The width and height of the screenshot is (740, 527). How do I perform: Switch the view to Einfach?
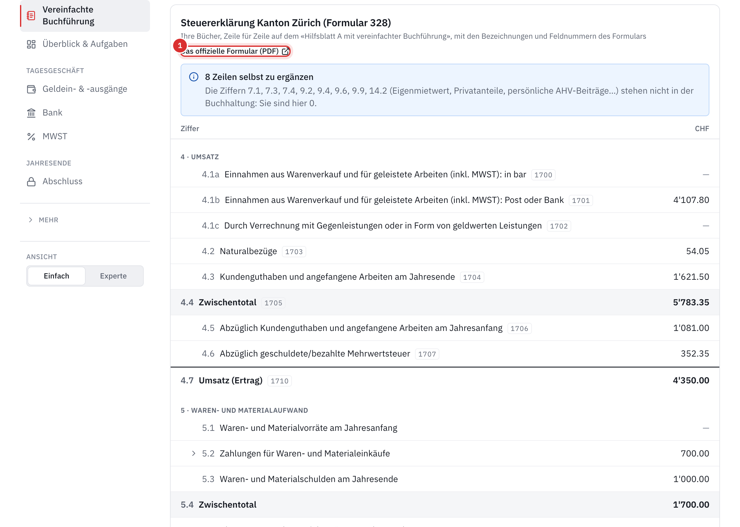pyautogui.click(x=57, y=276)
